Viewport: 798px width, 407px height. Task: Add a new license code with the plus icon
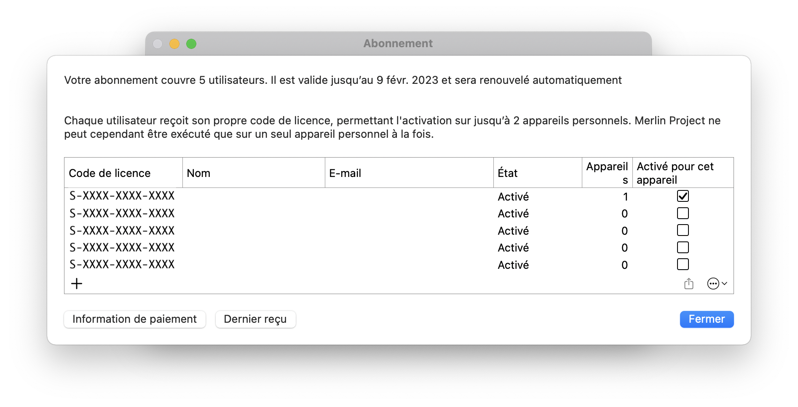click(76, 283)
